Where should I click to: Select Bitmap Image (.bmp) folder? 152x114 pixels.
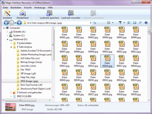pyautogui.click(x=29, y=62)
